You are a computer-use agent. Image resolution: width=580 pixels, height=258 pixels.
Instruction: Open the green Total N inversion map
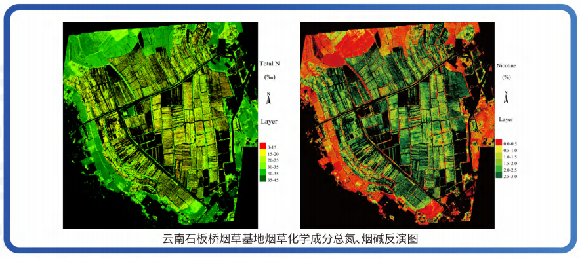click(160, 125)
